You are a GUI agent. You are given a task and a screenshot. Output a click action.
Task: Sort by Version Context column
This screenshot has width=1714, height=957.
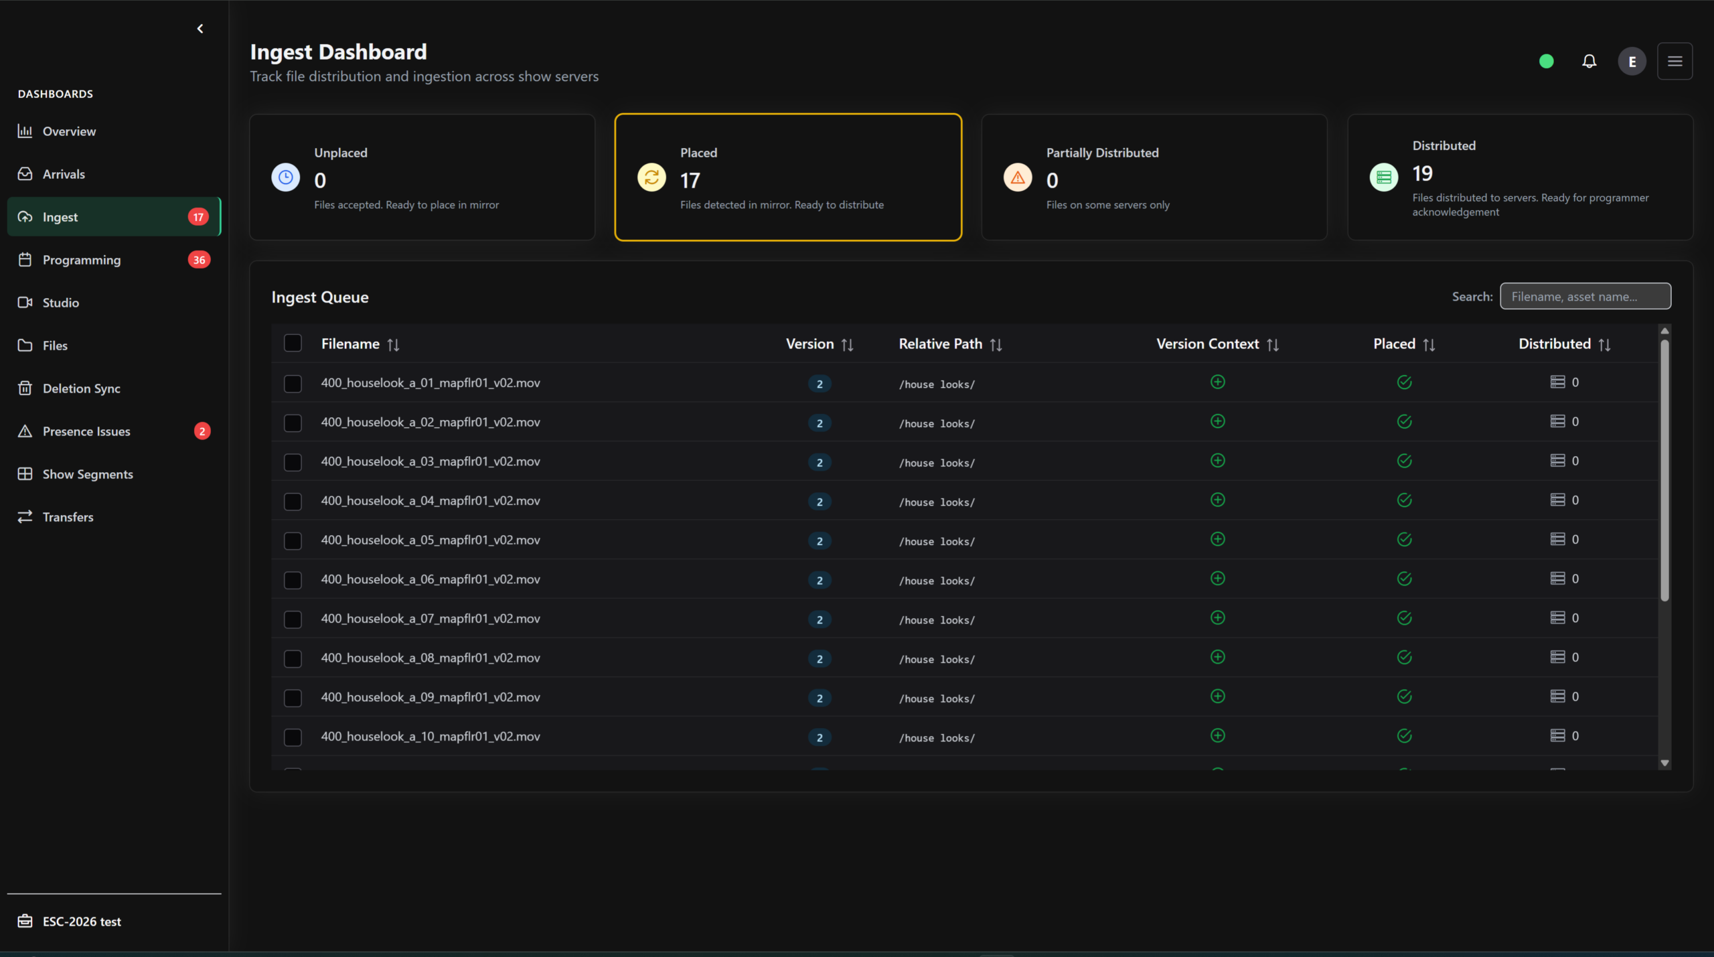point(1272,345)
